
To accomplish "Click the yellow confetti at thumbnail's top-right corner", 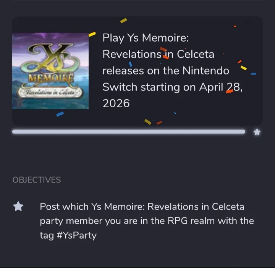I will (x=92, y=34).
